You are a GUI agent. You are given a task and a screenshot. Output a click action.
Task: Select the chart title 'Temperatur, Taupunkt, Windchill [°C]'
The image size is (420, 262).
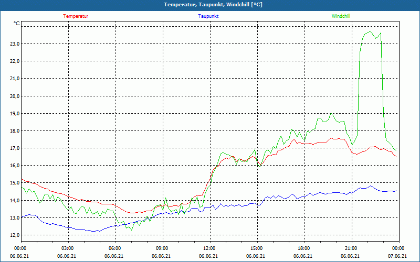click(x=213, y=5)
